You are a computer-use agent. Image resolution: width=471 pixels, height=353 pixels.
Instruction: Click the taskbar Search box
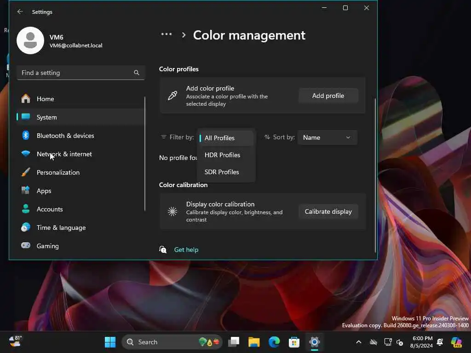point(172,342)
